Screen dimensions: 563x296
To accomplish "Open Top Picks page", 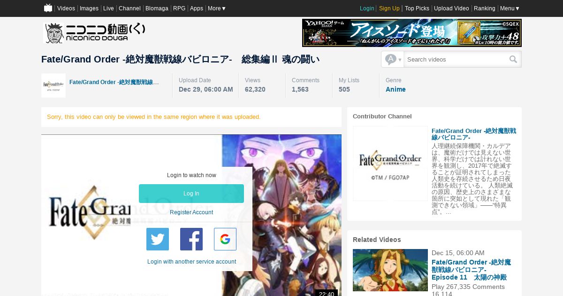I will (x=417, y=8).
